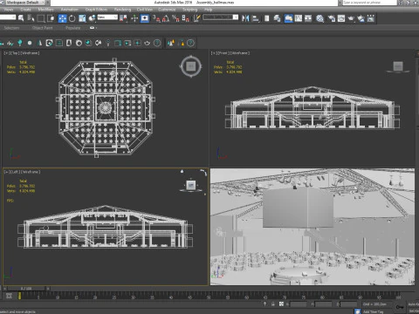Open the named selection sets dropdown

[x=221, y=17]
